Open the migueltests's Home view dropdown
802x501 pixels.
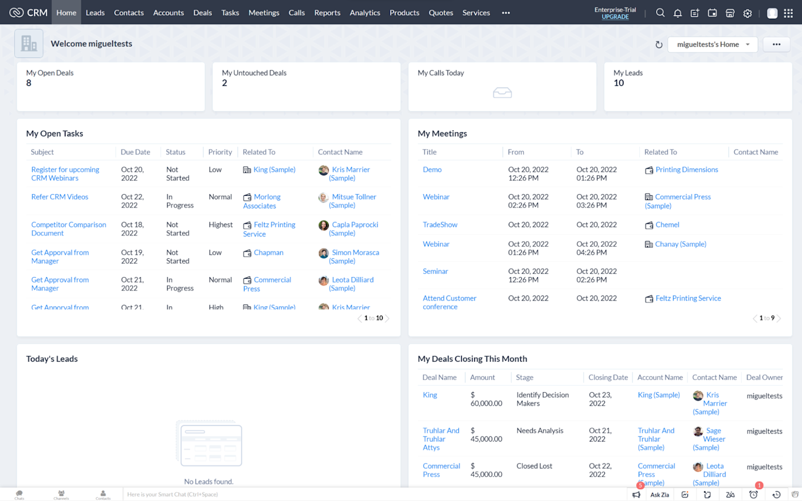coord(713,45)
